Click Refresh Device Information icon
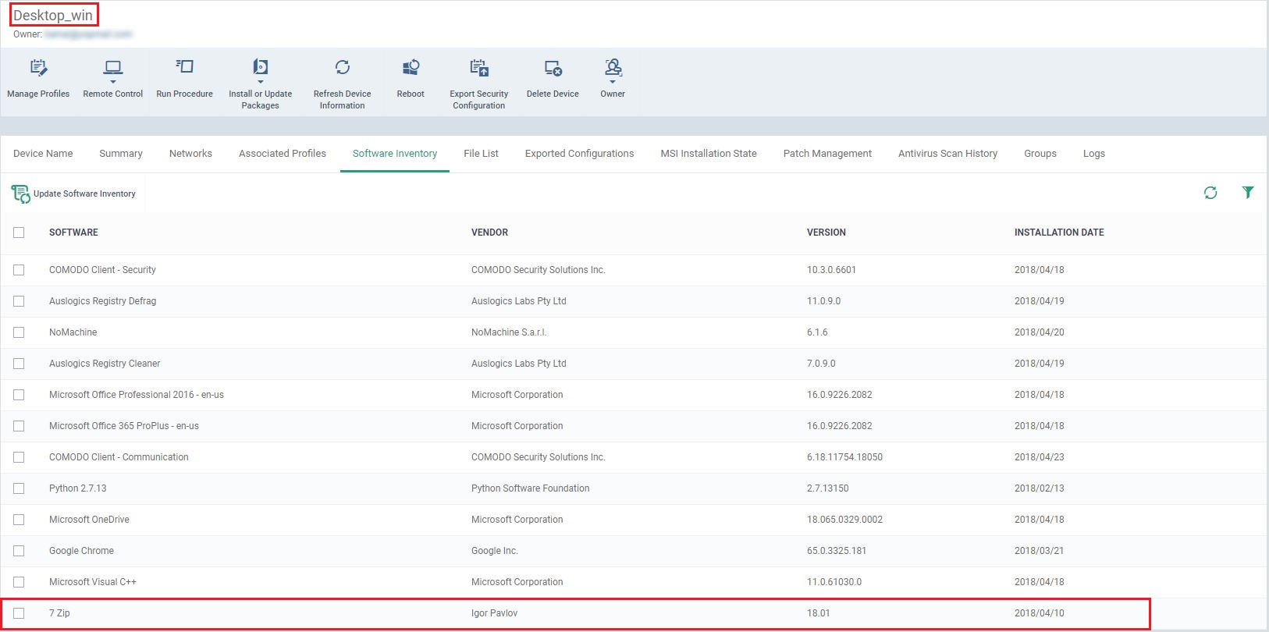The height and width of the screenshot is (632, 1269). coord(342,67)
